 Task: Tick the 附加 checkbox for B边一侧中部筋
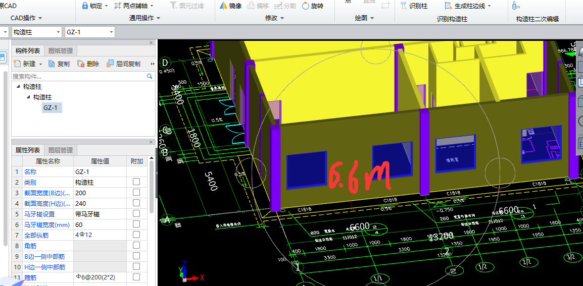(x=136, y=256)
